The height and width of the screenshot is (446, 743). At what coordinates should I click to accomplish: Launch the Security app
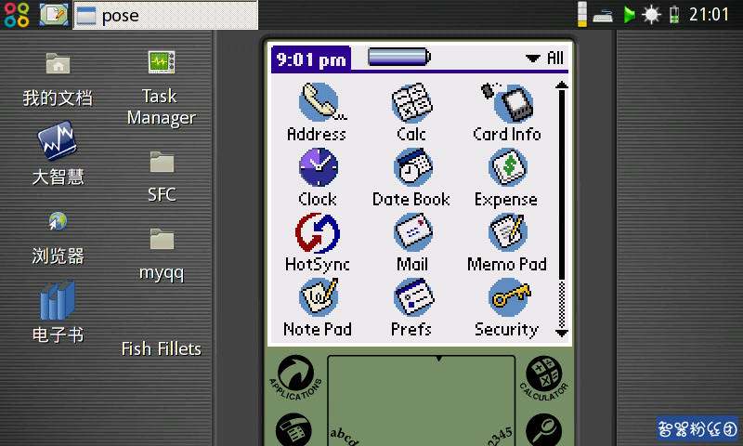[507, 308]
